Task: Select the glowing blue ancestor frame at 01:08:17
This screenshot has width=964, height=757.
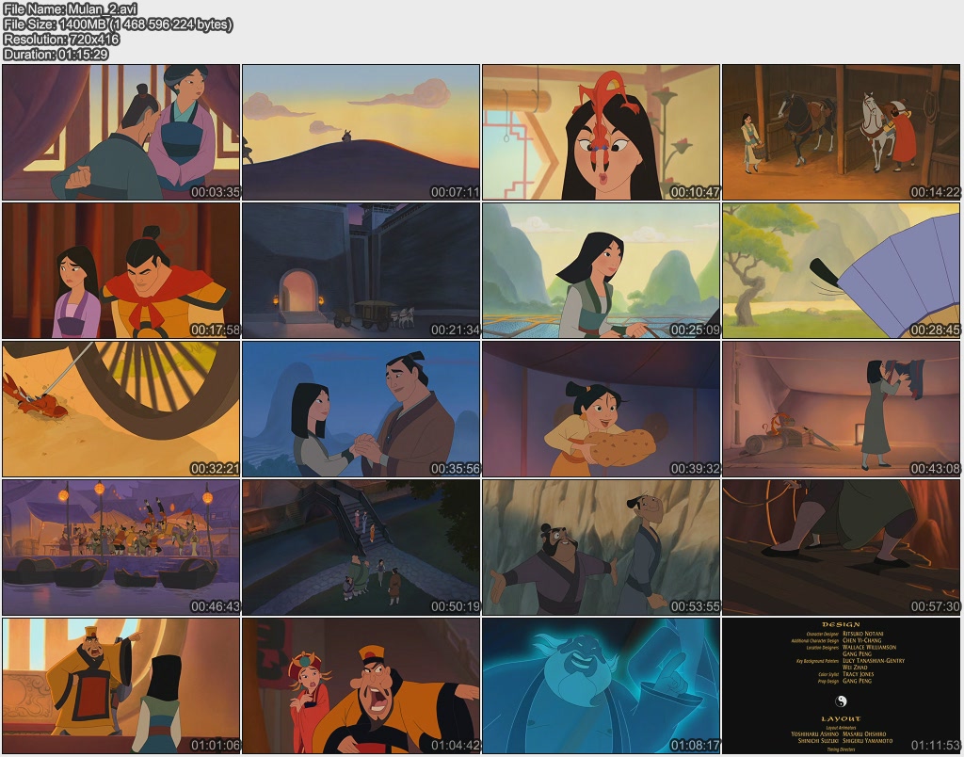Action: tap(602, 685)
